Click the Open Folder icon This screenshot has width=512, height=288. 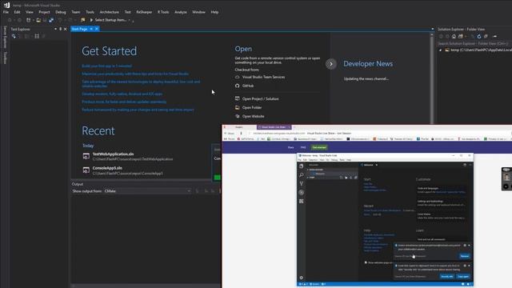[x=238, y=107]
